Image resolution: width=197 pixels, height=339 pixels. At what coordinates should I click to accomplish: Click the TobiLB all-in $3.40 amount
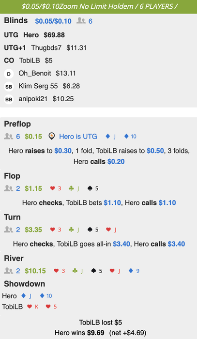(x=121, y=244)
